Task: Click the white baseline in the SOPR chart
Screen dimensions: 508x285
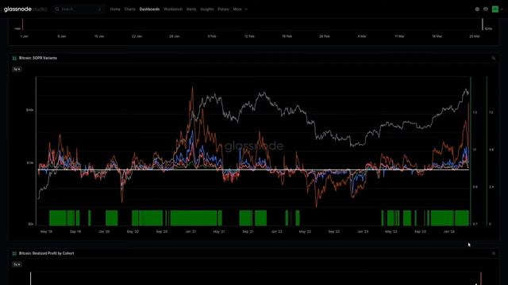Action: click(253, 169)
